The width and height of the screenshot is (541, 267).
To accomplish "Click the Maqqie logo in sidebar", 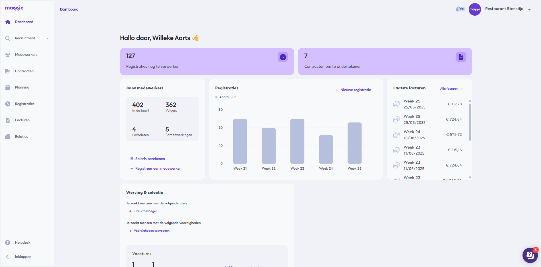I will click(14, 8).
